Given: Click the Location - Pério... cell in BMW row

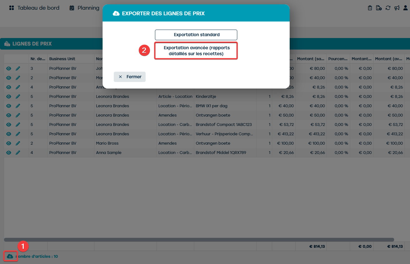Looking at the screenshot, I should [x=175, y=106].
